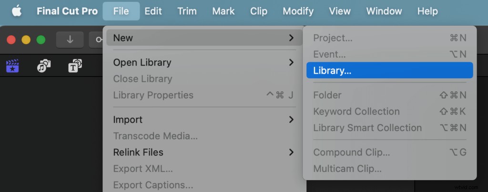Expand the Open Library submenu
Viewport: 488px width, 192px height.
[204, 62]
